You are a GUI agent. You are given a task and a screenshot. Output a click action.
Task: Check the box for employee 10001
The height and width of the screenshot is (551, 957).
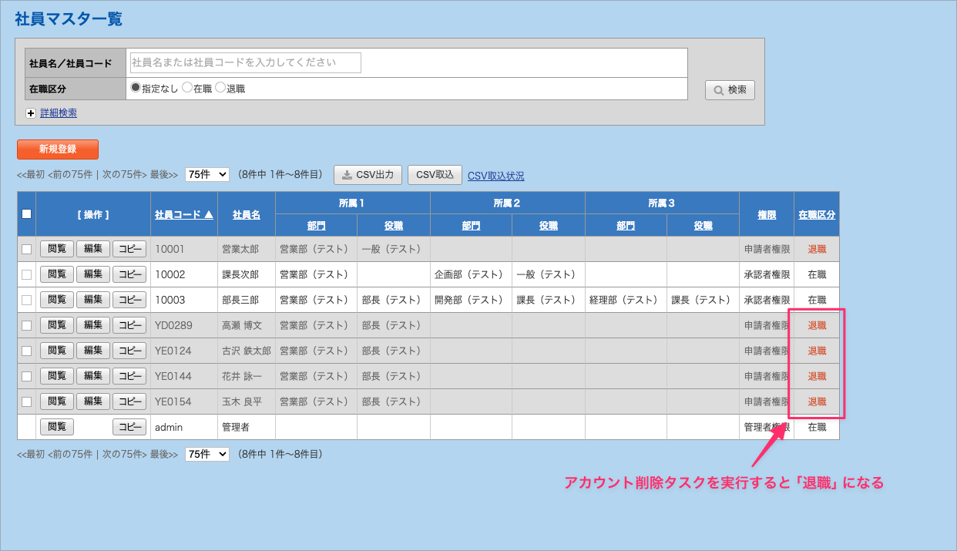click(27, 249)
